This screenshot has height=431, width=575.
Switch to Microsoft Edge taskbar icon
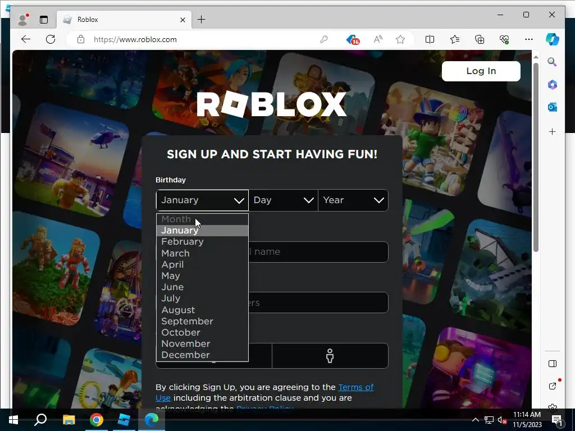point(152,420)
